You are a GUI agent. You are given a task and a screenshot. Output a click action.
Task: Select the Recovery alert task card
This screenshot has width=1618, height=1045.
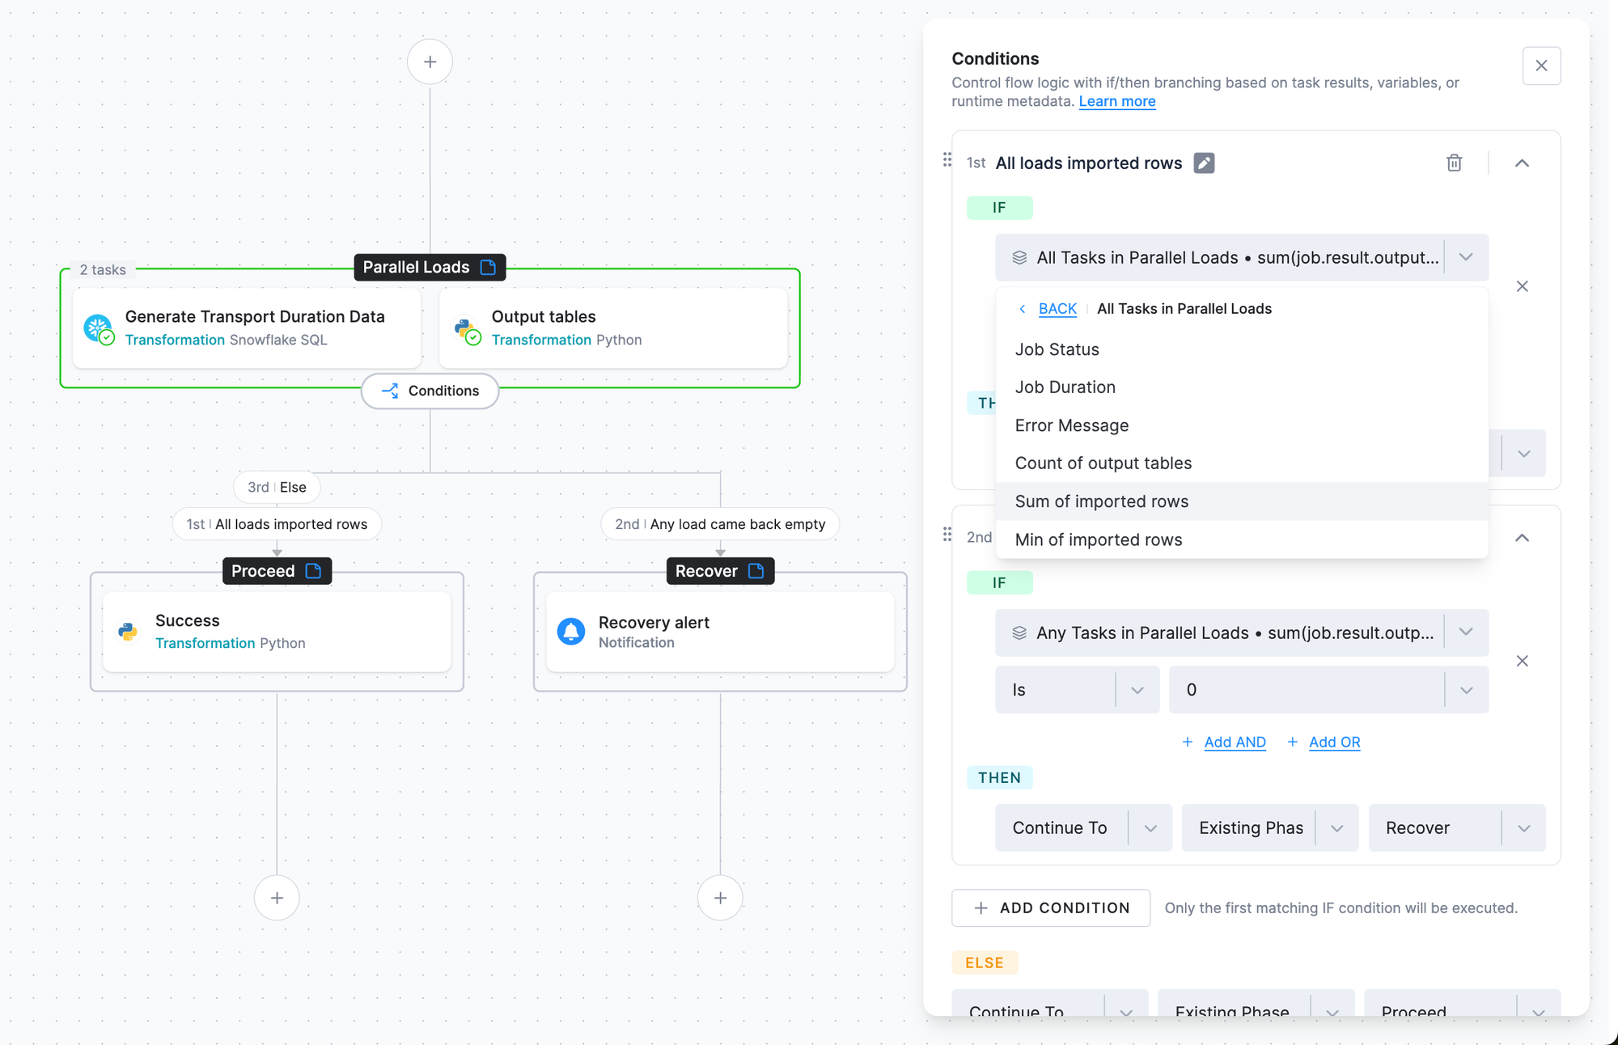coord(720,632)
